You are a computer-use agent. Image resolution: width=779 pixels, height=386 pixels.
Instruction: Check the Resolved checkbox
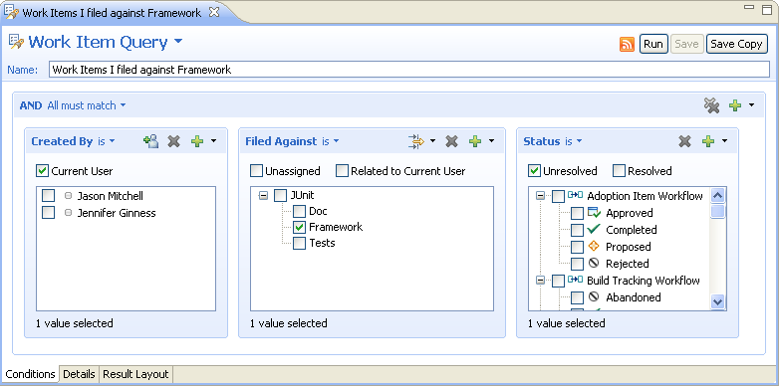pos(619,171)
